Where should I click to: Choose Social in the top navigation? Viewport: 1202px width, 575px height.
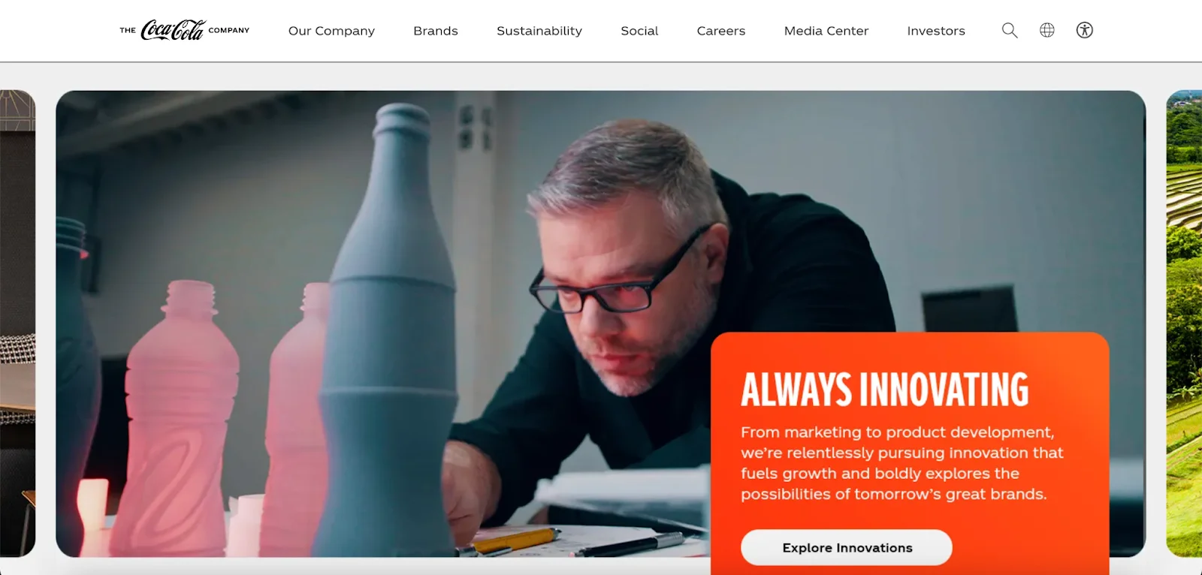(639, 31)
